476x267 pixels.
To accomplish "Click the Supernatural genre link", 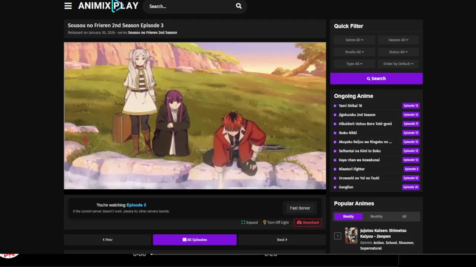I will [x=371, y=248].
